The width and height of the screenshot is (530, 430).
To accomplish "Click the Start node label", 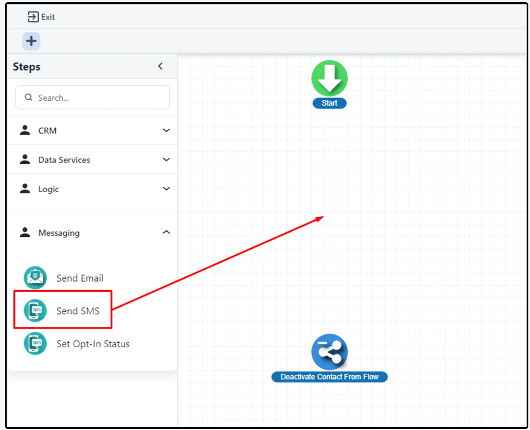I will [x=329, y=103].
